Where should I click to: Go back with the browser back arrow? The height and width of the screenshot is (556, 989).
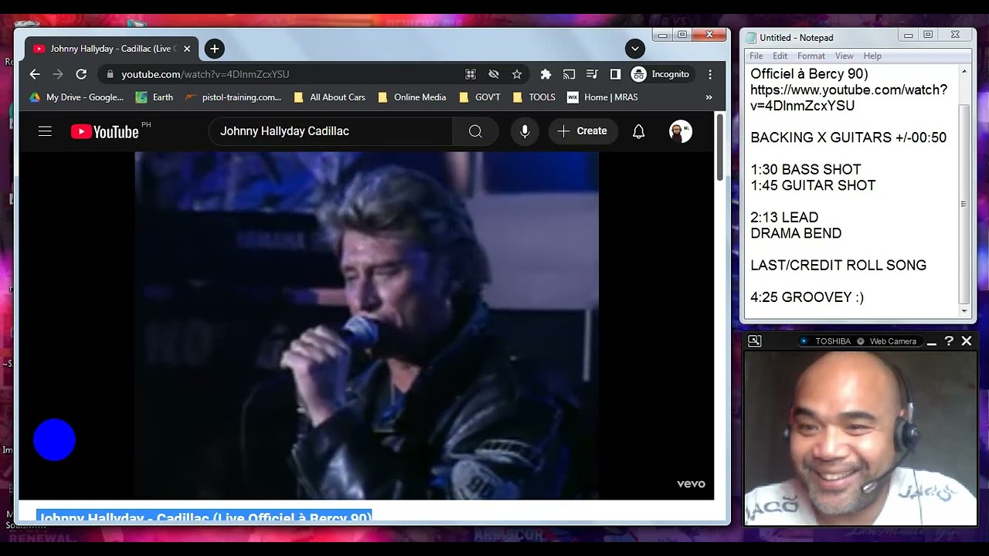[x=34, y=74]
